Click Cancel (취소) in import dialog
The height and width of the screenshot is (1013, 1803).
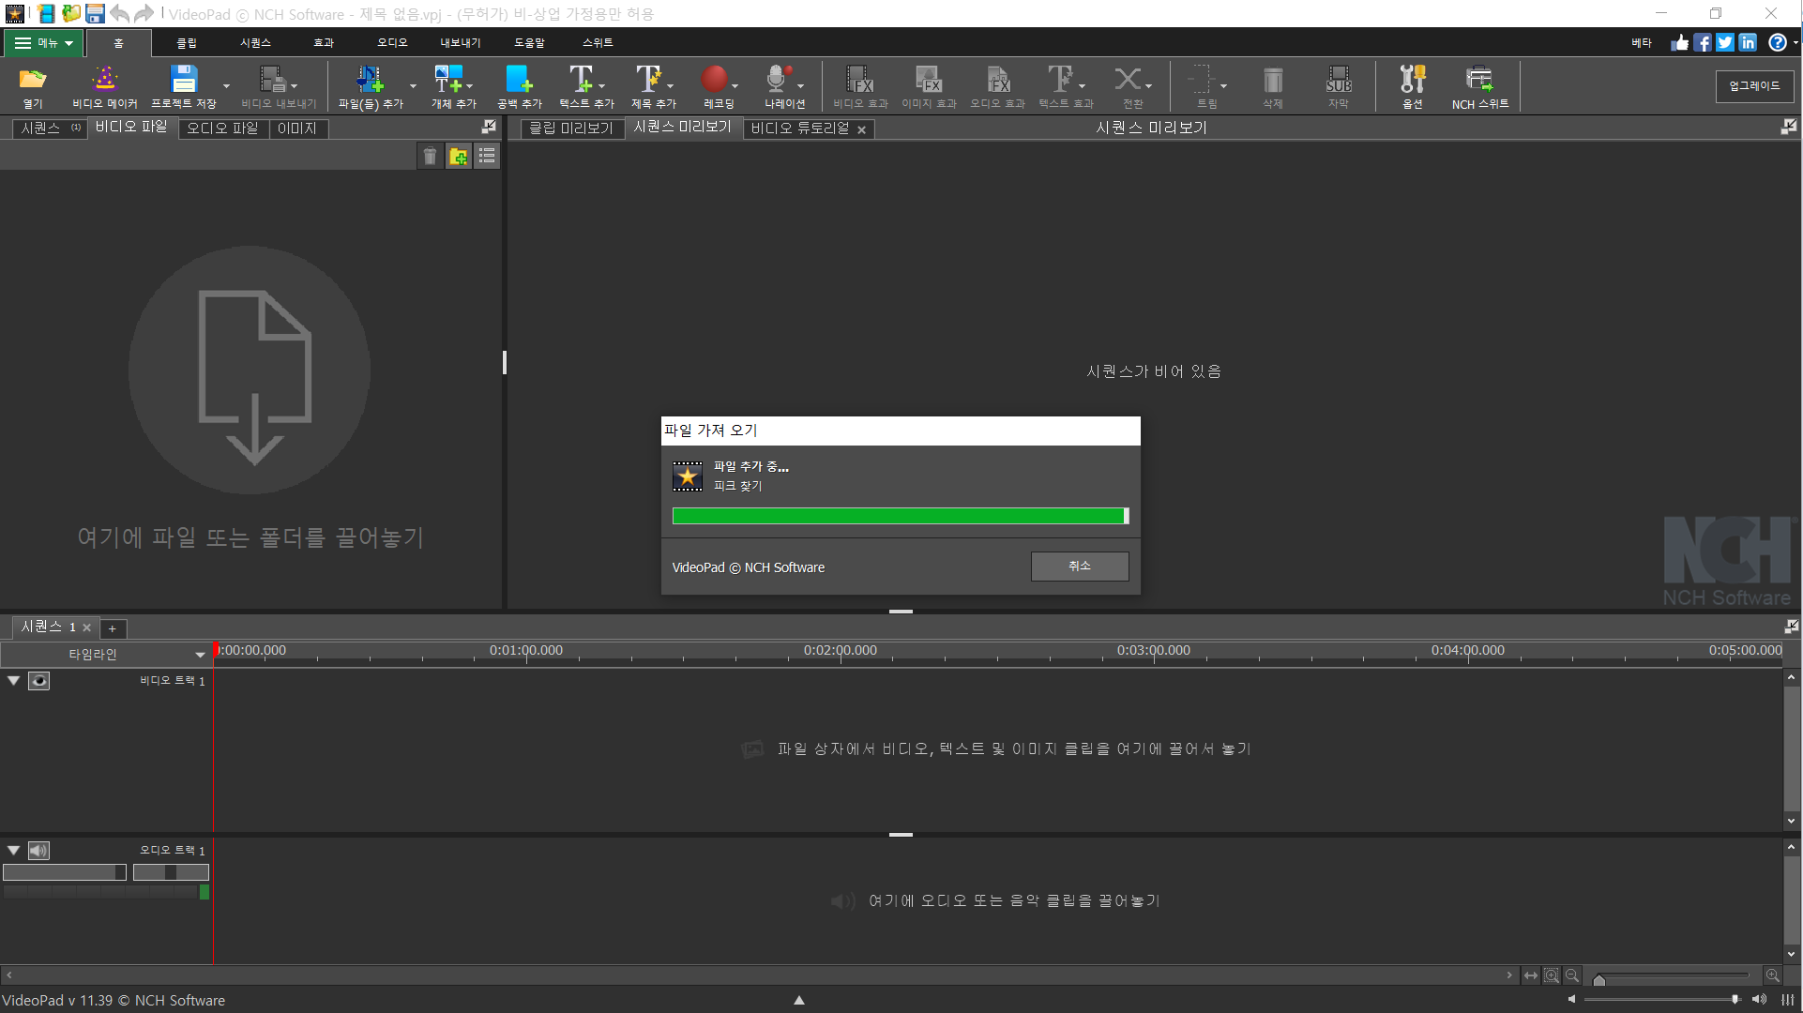pos(1079,567)
